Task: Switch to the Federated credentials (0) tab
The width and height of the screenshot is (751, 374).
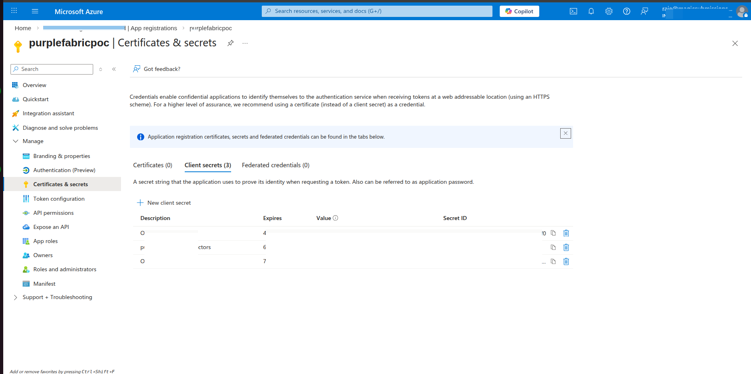Action: 275,165
